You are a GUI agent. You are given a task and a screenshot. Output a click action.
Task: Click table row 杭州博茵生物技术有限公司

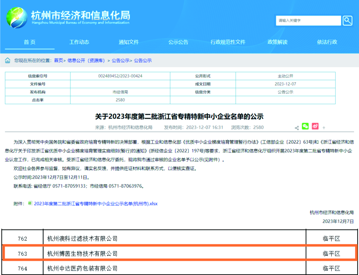coord(82,253)
